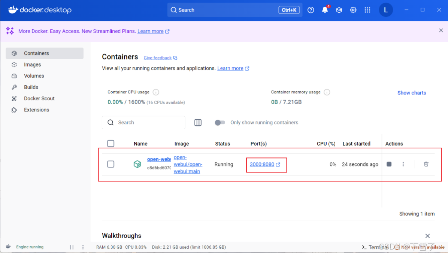Tick the open-webui container checkbox
Screen dimensions: 448x254
[111, 165]
